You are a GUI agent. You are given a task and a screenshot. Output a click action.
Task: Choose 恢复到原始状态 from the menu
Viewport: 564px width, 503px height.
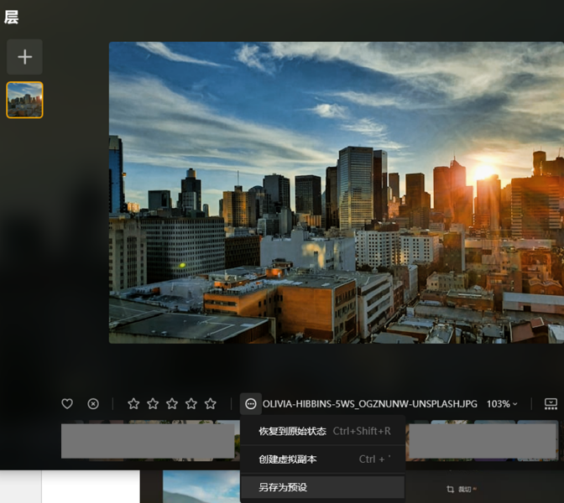[322, 431]
